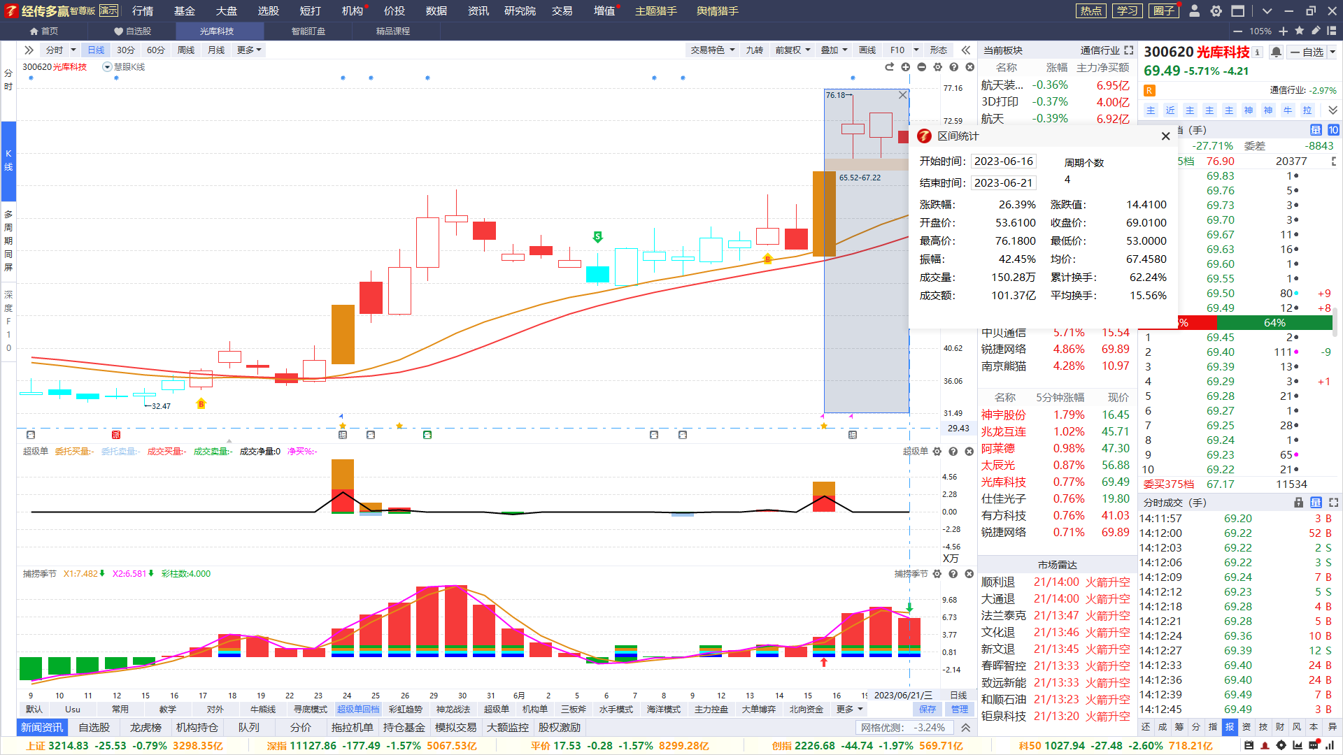The width and height of the screenshot is (1343, 755).
Task: Open the 叠加 dropdown
Action: click(x=834, y=50)
